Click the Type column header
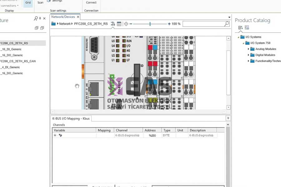Viewport: 281px width, 187px height. 169,130
